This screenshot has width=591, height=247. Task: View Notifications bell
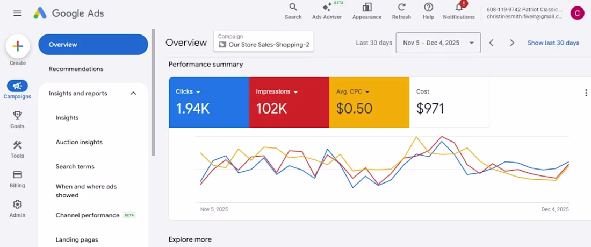pyautogui.click(x=459, y=11)
